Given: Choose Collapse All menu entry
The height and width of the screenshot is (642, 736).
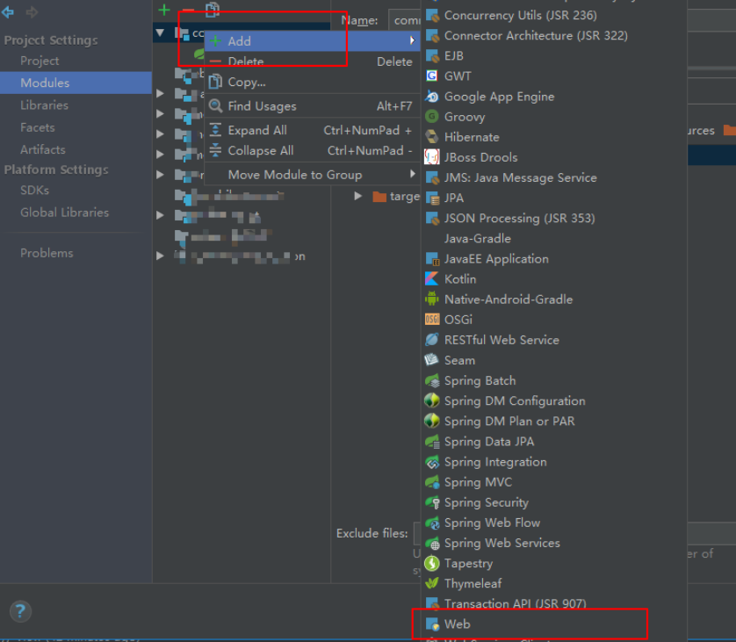Looking at the screenshot, I should (312, 150).
